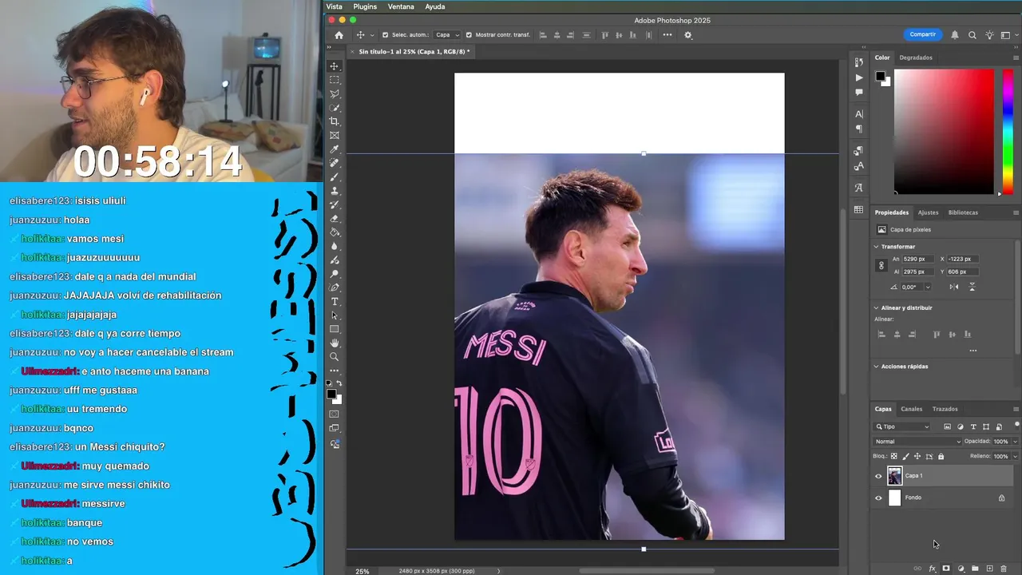The image size is (1022, 575).
Task: Open the Vista menu
Action: tap(335, 6)
